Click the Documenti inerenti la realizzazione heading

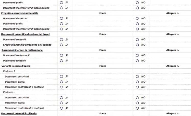tap(22, 50)
